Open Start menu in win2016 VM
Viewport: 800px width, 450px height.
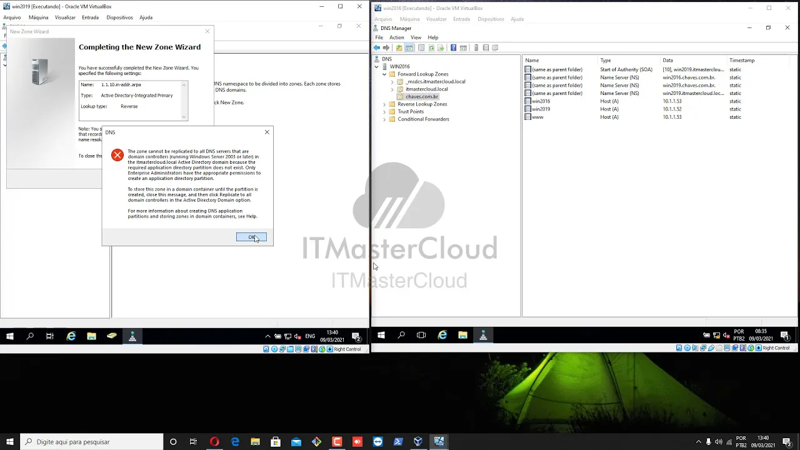[381, 335]
